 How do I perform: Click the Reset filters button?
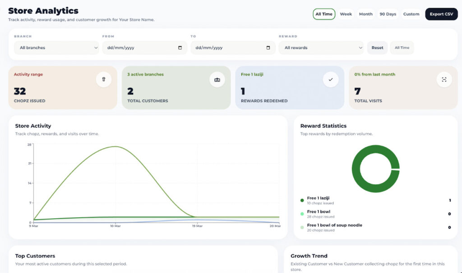pyautogui.click(x=377, y=48)
